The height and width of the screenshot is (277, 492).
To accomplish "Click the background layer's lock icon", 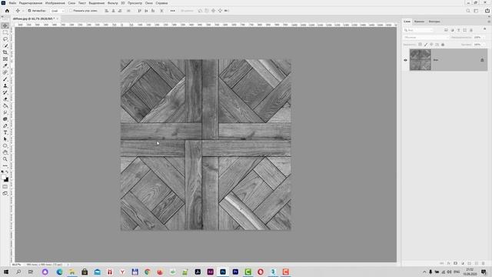I will tap(482, 60).
